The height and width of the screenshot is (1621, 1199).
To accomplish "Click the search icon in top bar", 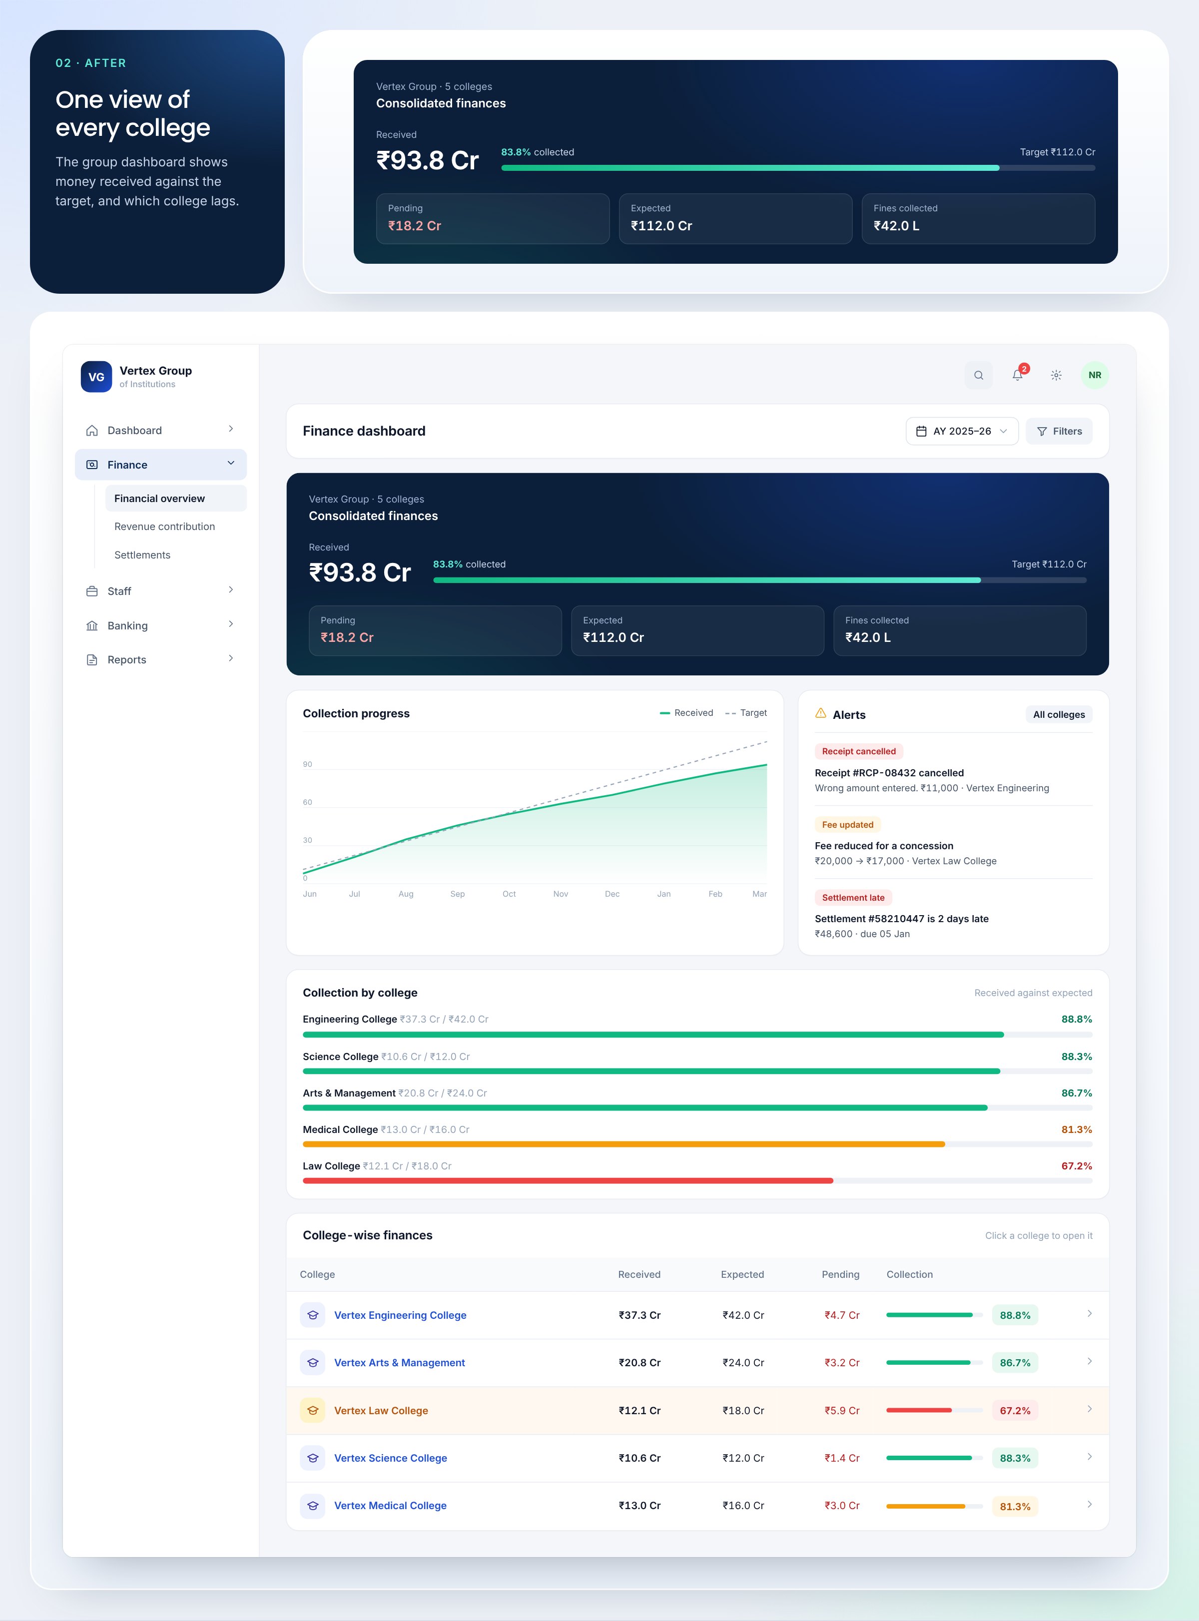I will click(x=978, y=375).
